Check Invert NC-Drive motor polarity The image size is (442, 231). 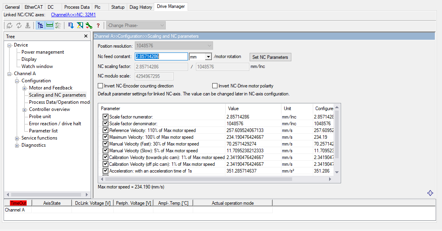click(215, 86)
